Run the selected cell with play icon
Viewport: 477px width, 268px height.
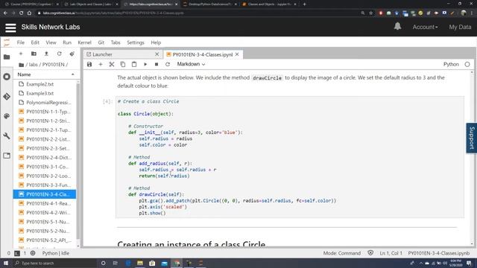pyautogui.click(x=145, y=64)
